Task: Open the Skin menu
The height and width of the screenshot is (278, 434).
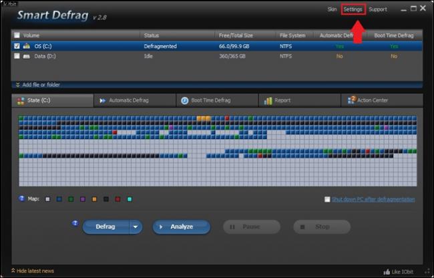Action: (332, 9)
